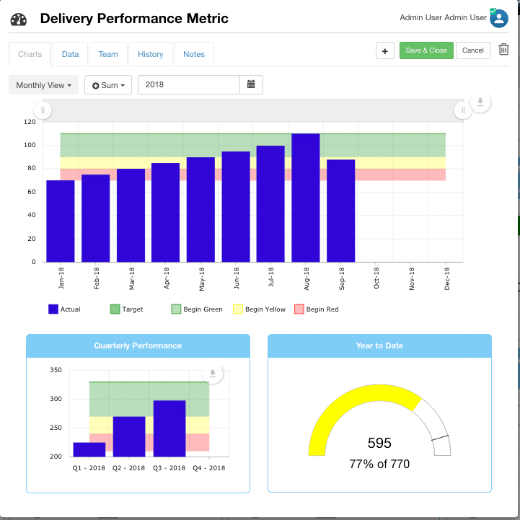The image size is (520, 520).
Task: Open the admin user avatar icon
Action: pos(499,19)
